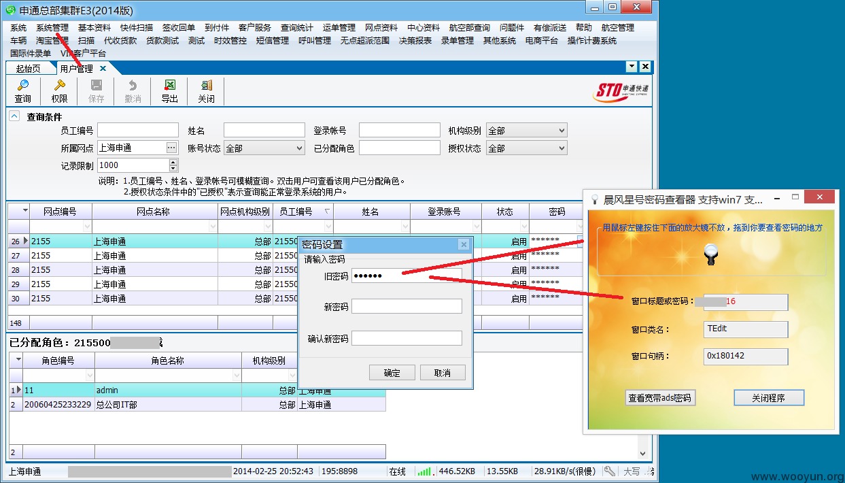
Task: Open the 国际件录单 menu
Action: tap(31, 53)
